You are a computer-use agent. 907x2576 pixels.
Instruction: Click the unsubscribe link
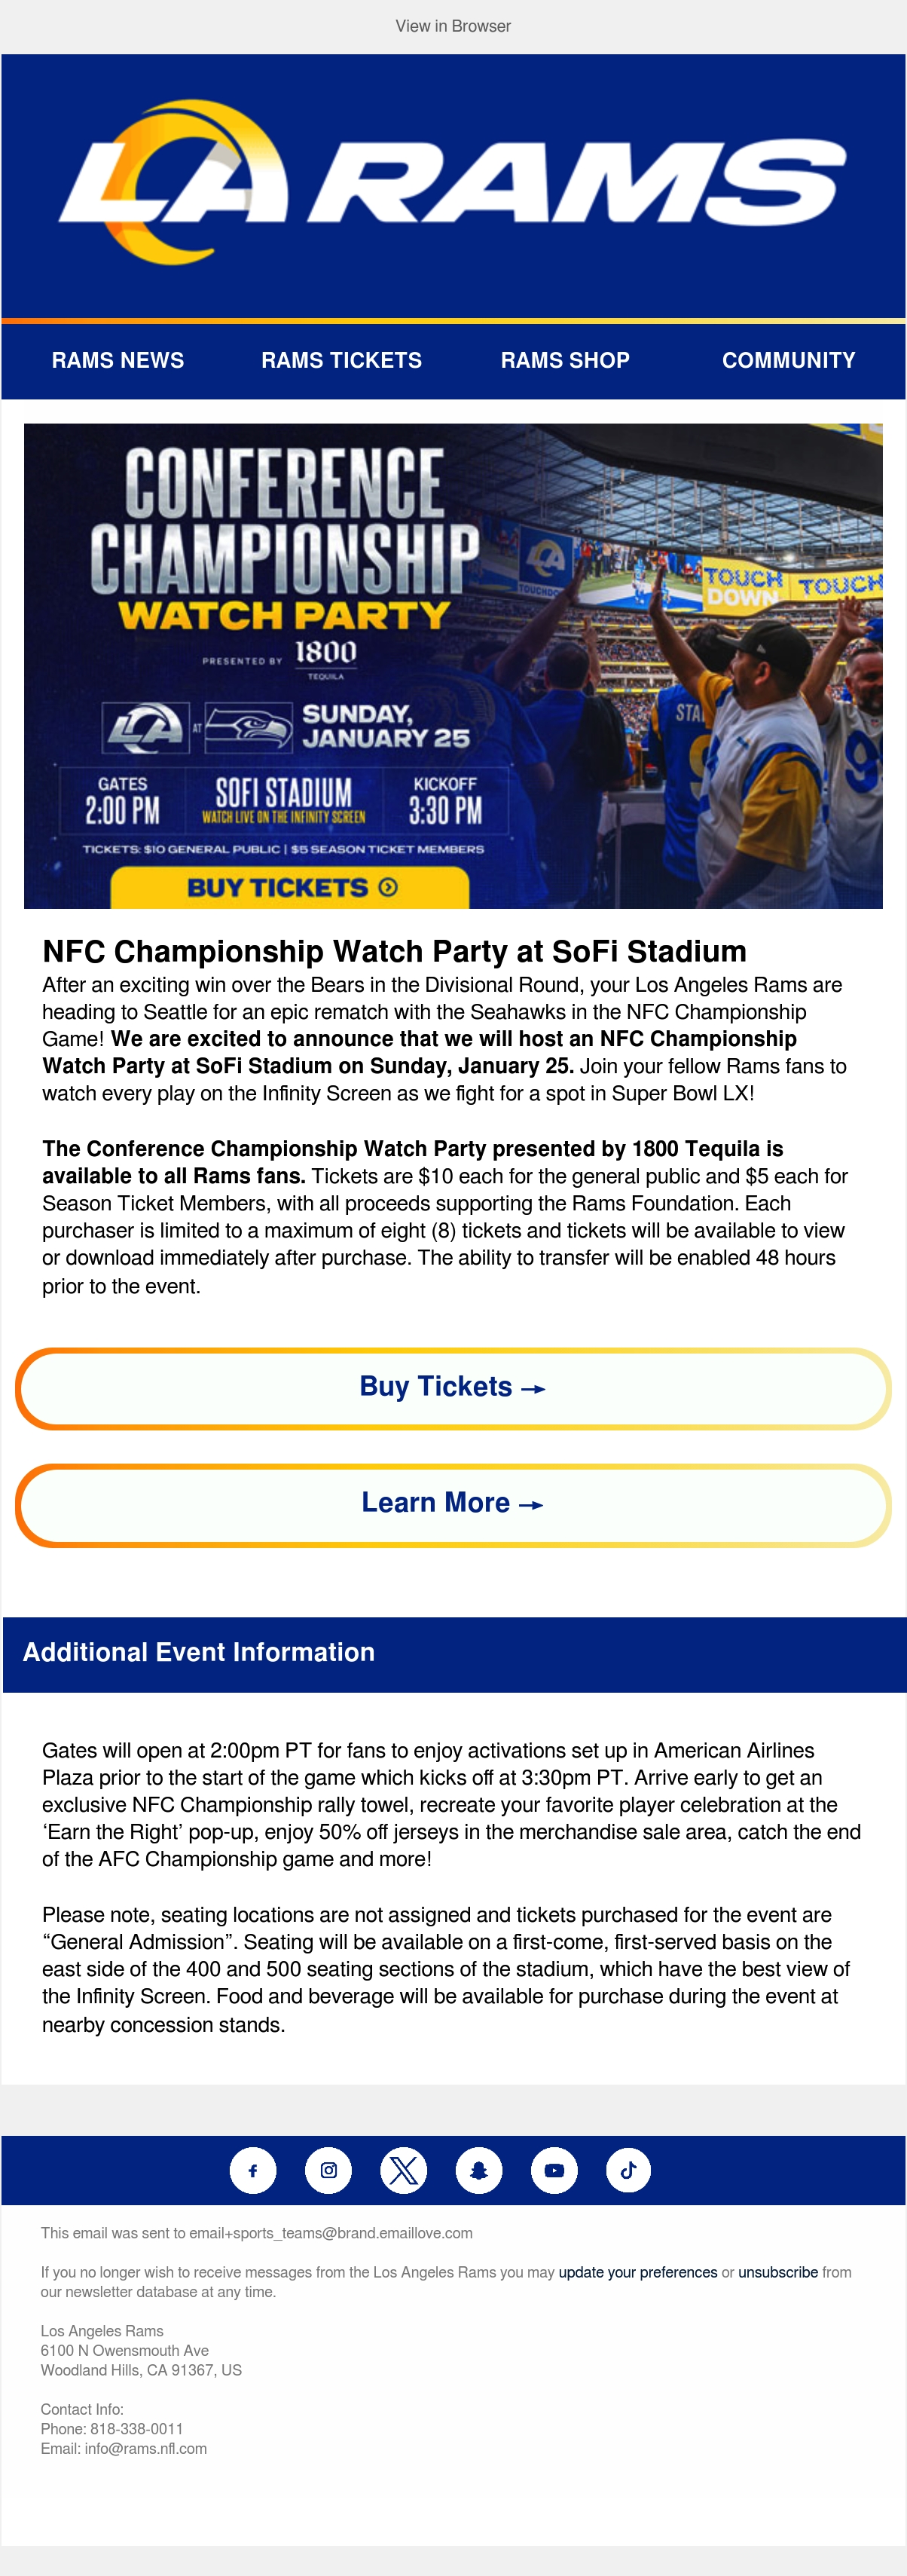(778, 2272)
